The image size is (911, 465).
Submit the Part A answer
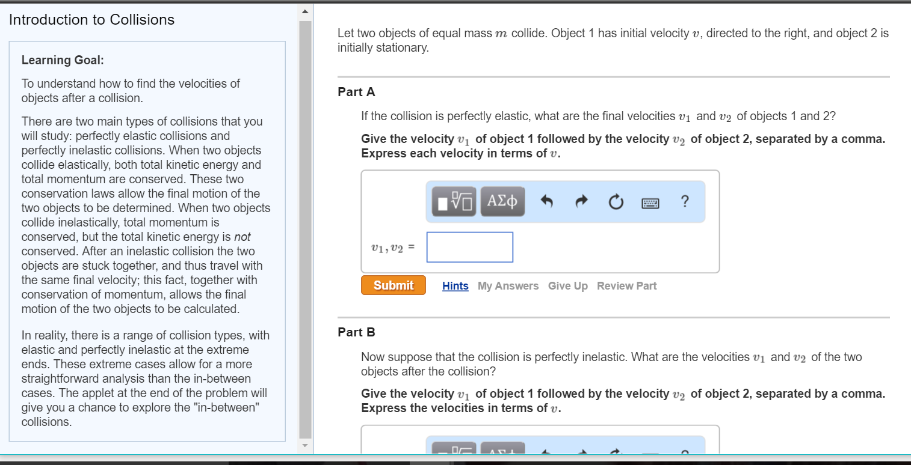point(393,285)
